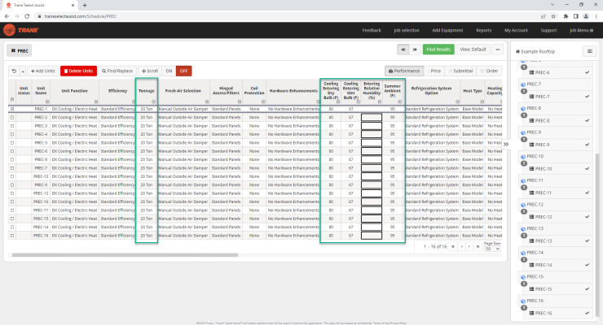
Task: Open the Summer Ambient column filter dropdown
Action: 399,102
